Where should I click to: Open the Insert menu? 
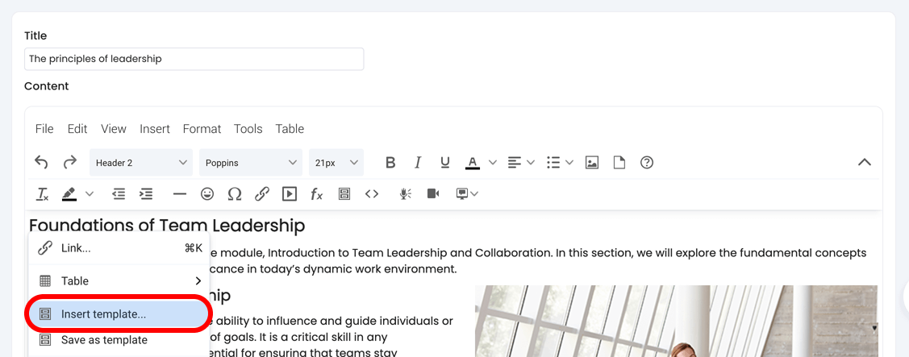[x=155, y=129]
